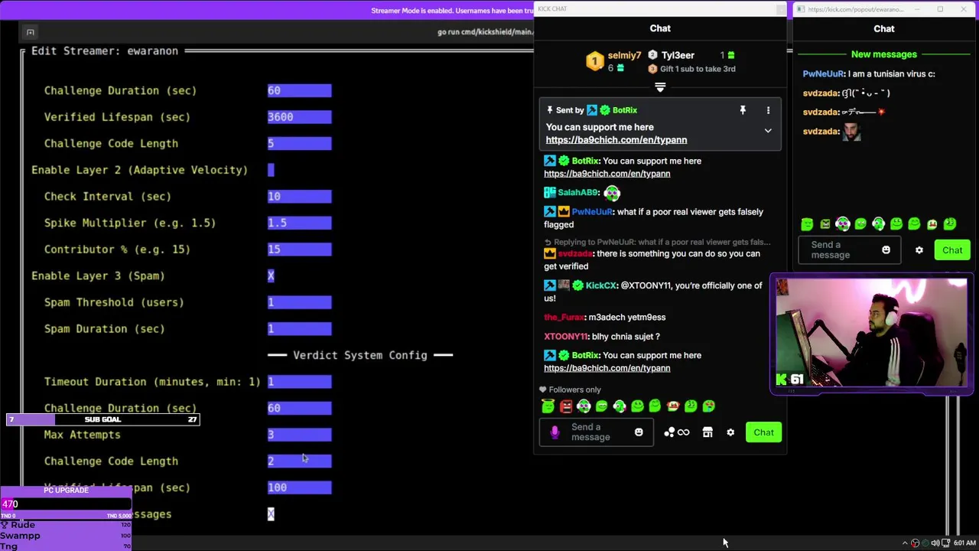The height and width of the screenshot is (551, 979).
Task: Click BotRix verified badge in pinned message
Action: (x=605, y=110)
